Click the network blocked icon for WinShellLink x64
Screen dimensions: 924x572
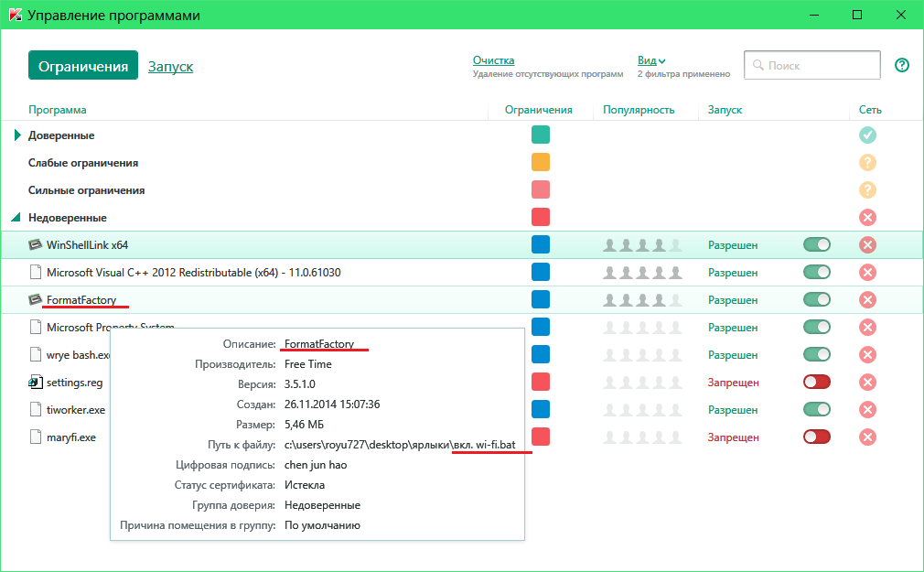pos(868,245)
